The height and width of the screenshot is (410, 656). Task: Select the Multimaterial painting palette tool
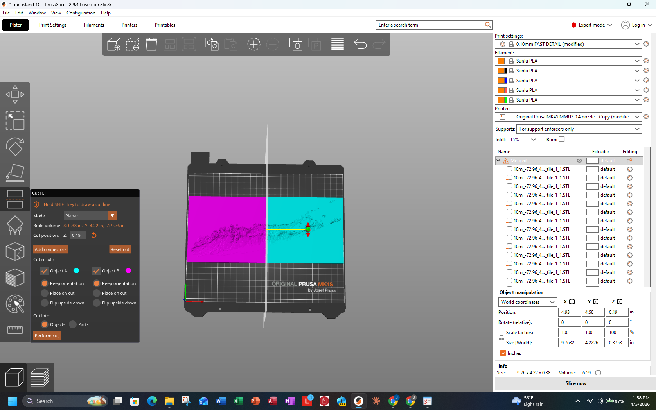point(15,304)
